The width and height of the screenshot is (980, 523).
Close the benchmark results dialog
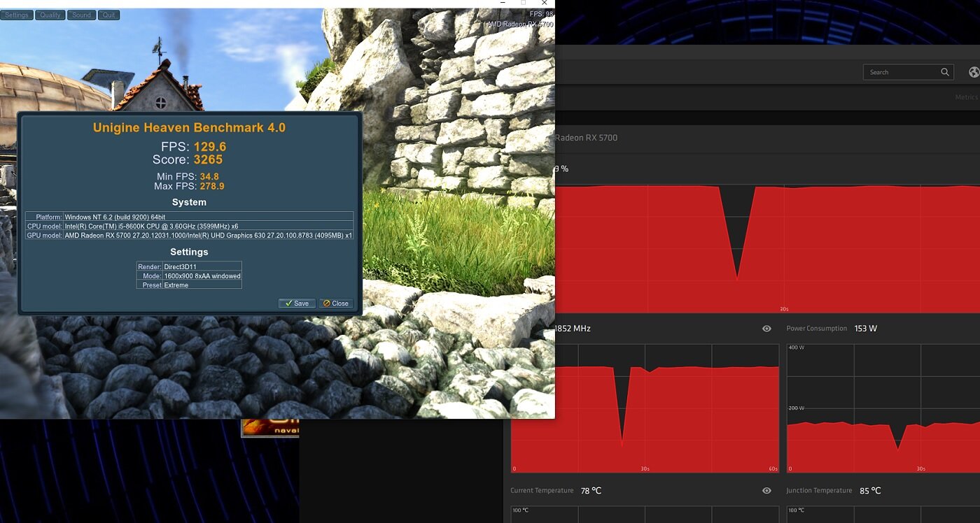click(336, 303)
